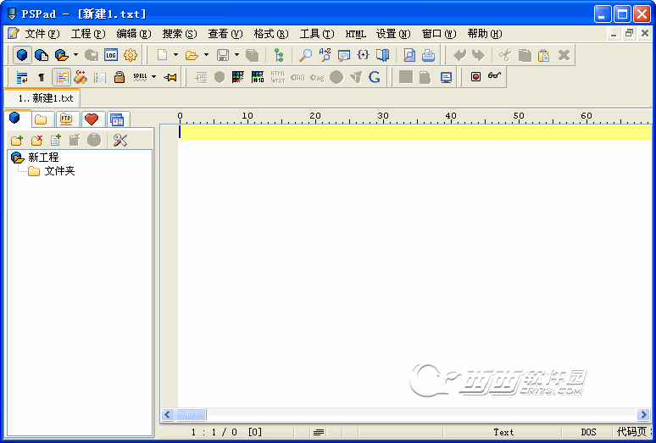
Task: Open project settings wrench icon
Action: point(120,140)
